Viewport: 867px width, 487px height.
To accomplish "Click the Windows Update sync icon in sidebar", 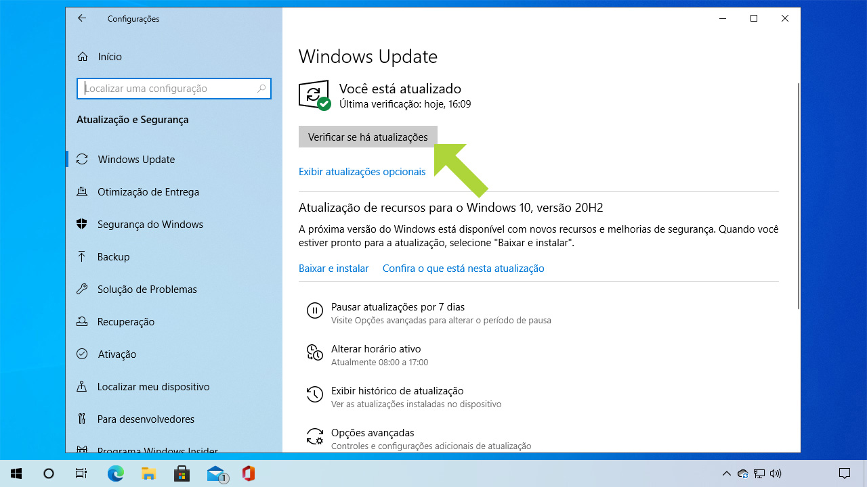I will [x=82, y=160].
